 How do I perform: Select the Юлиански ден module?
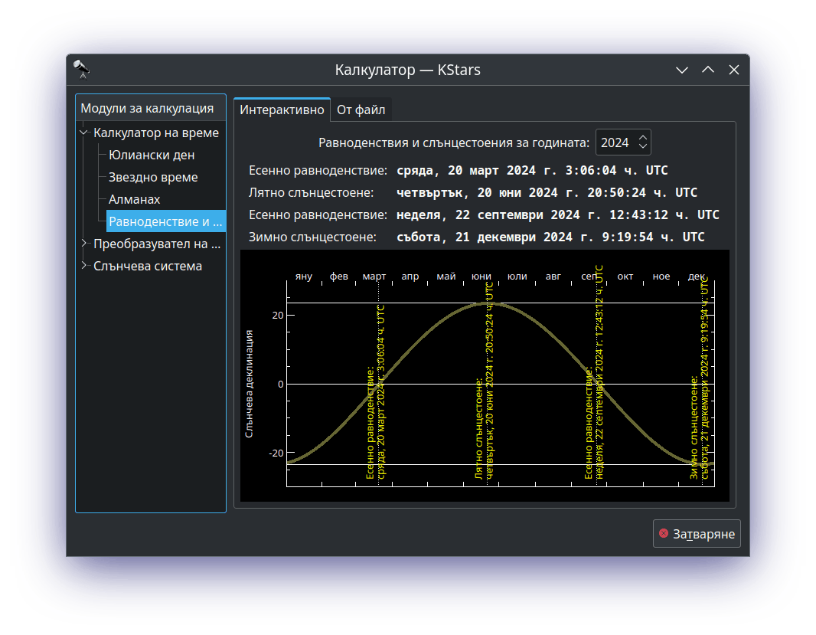click(x=152, y=155)
